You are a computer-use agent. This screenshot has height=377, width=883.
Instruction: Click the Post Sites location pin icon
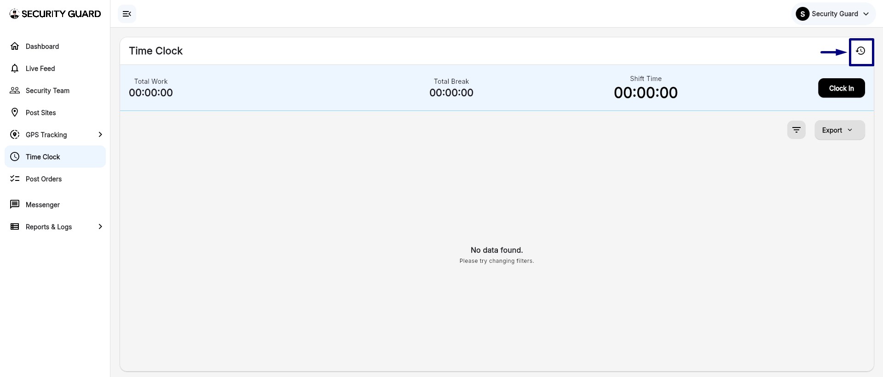point(15,112)
